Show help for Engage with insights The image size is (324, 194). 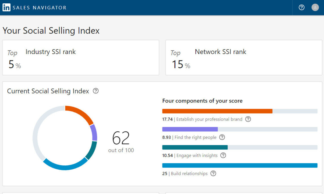click(x=223, y=155)
